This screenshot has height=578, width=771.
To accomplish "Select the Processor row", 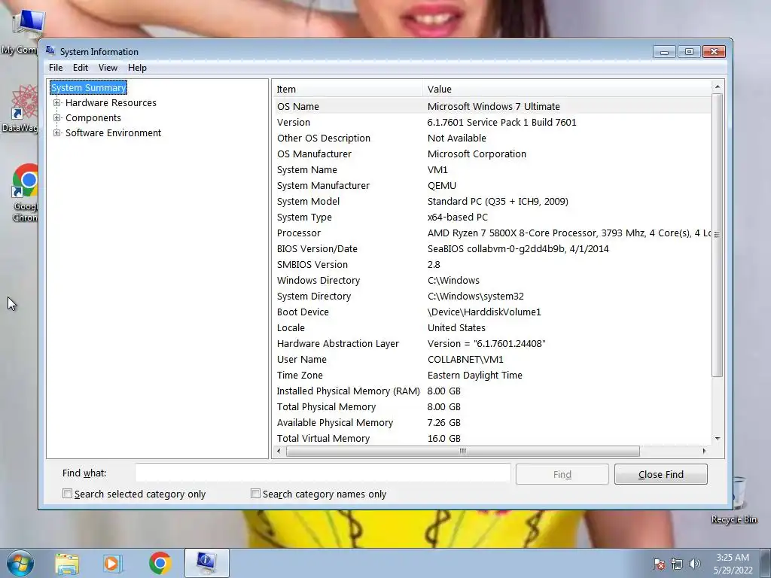I will click(492, 233).
